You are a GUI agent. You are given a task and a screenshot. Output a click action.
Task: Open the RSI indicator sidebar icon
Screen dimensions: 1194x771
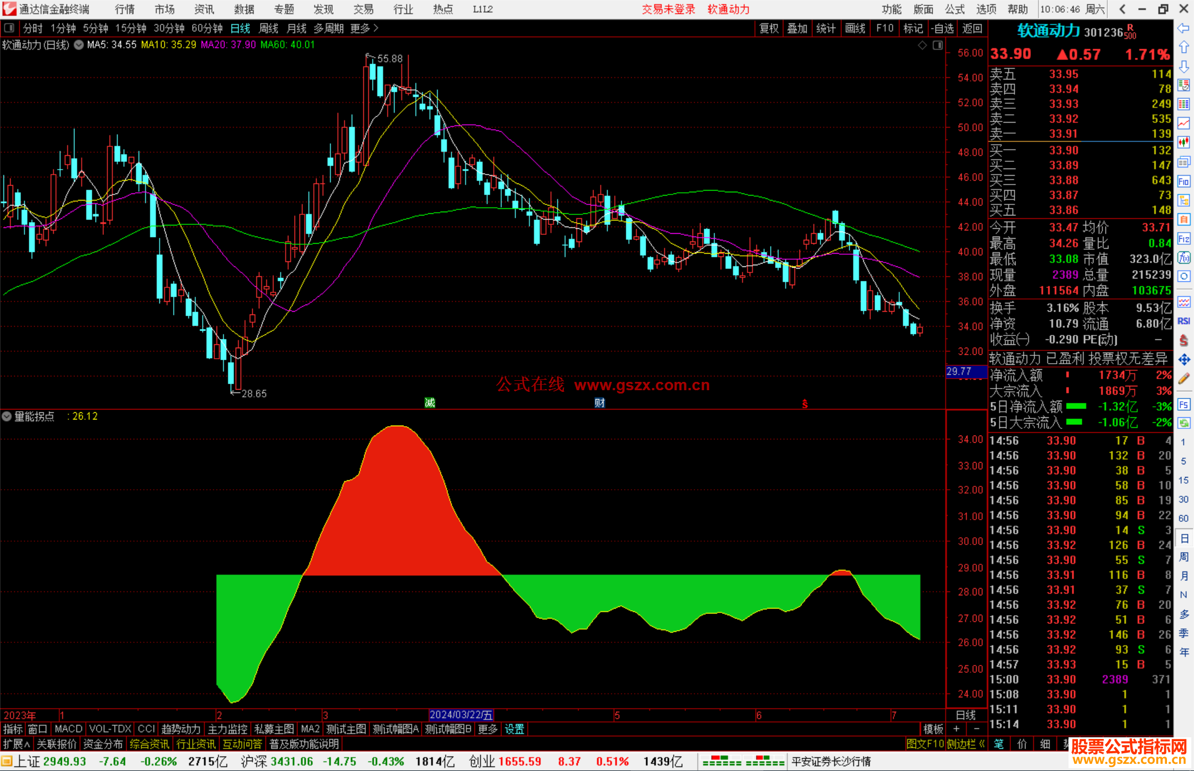(x=1183, y=321)
